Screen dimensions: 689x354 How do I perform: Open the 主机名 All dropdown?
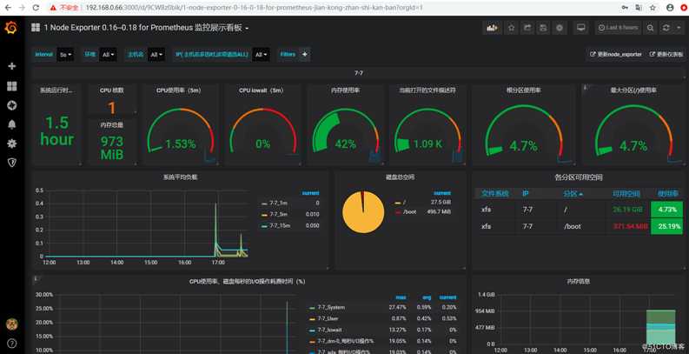point(156,55)
